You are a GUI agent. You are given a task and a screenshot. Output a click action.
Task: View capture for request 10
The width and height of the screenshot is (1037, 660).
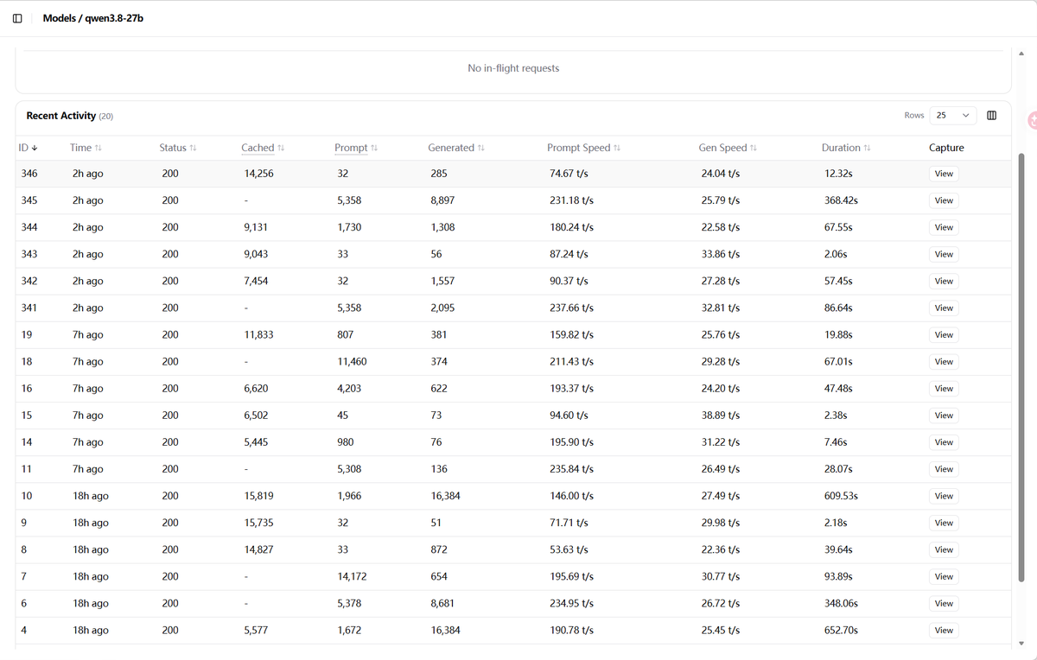pyautogui.click(x=944, y=496)
